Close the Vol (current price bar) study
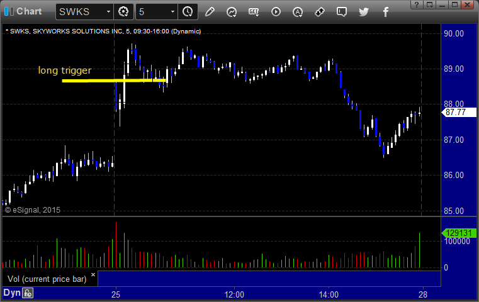Screen dimensions: 479x302 [93, 274]
